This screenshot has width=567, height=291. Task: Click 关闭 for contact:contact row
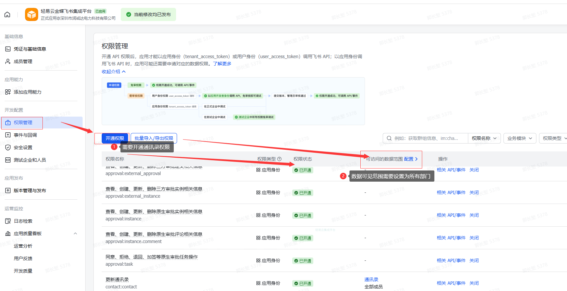[474, 283]
